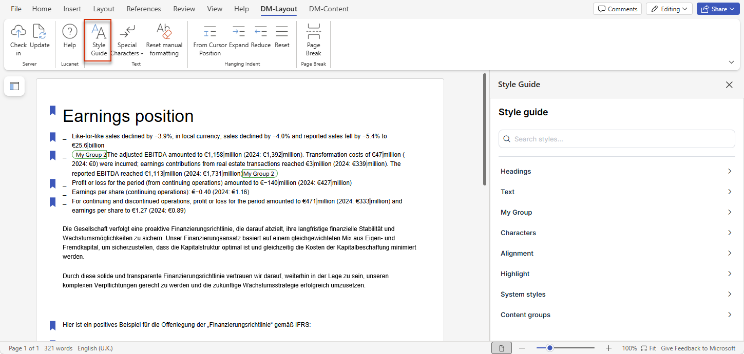The width and height of the screenshot is (744, 354).
Task: Switch to the View tab
Action: point(215,9)
